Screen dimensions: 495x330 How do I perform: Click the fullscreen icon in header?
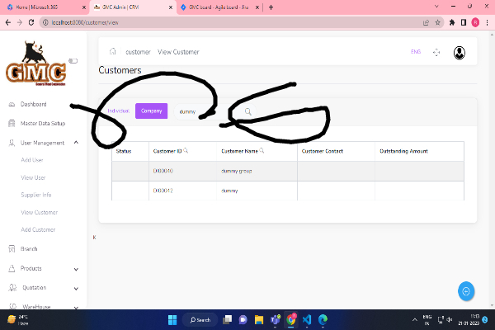pos(436,52)
